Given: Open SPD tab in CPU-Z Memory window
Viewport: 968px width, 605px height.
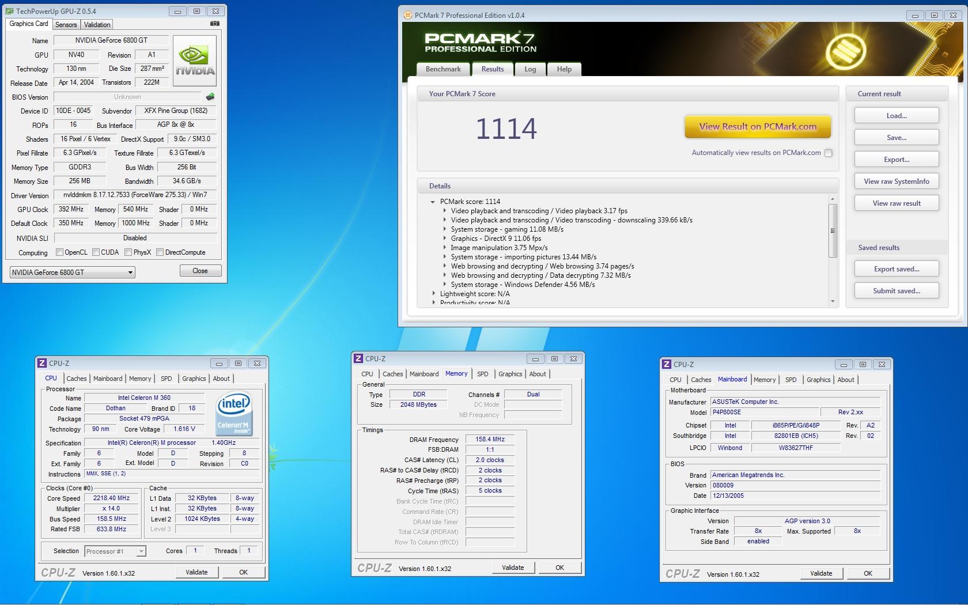Looking at the screenshot, I should (x=482, y=374).
